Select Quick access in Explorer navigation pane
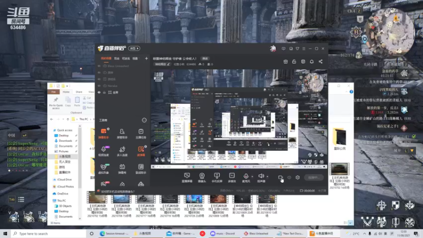 pyautogui.click(x=65, y=130)
